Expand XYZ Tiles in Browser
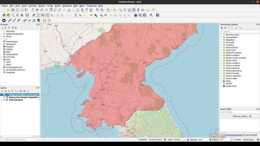 2,57
